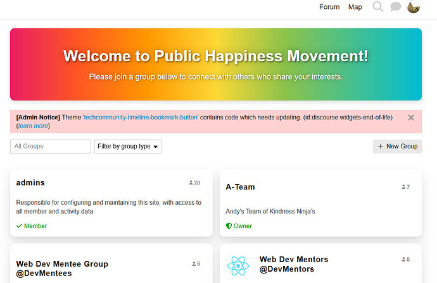Dismiss the admin notice with X
Image resolution: width=437 pixels, height=283 pixels.
[x=411, y=117]
